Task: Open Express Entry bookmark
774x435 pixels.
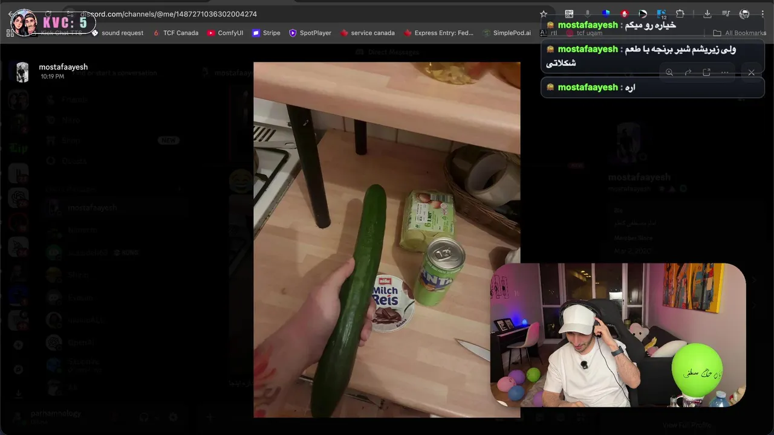Action: coord(438,33)
